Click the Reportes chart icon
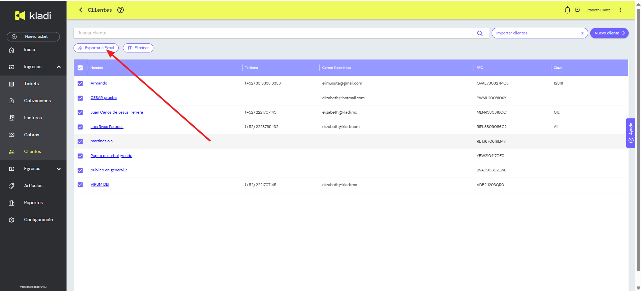The width and height of the screenshot is (641, 291). 12,203
